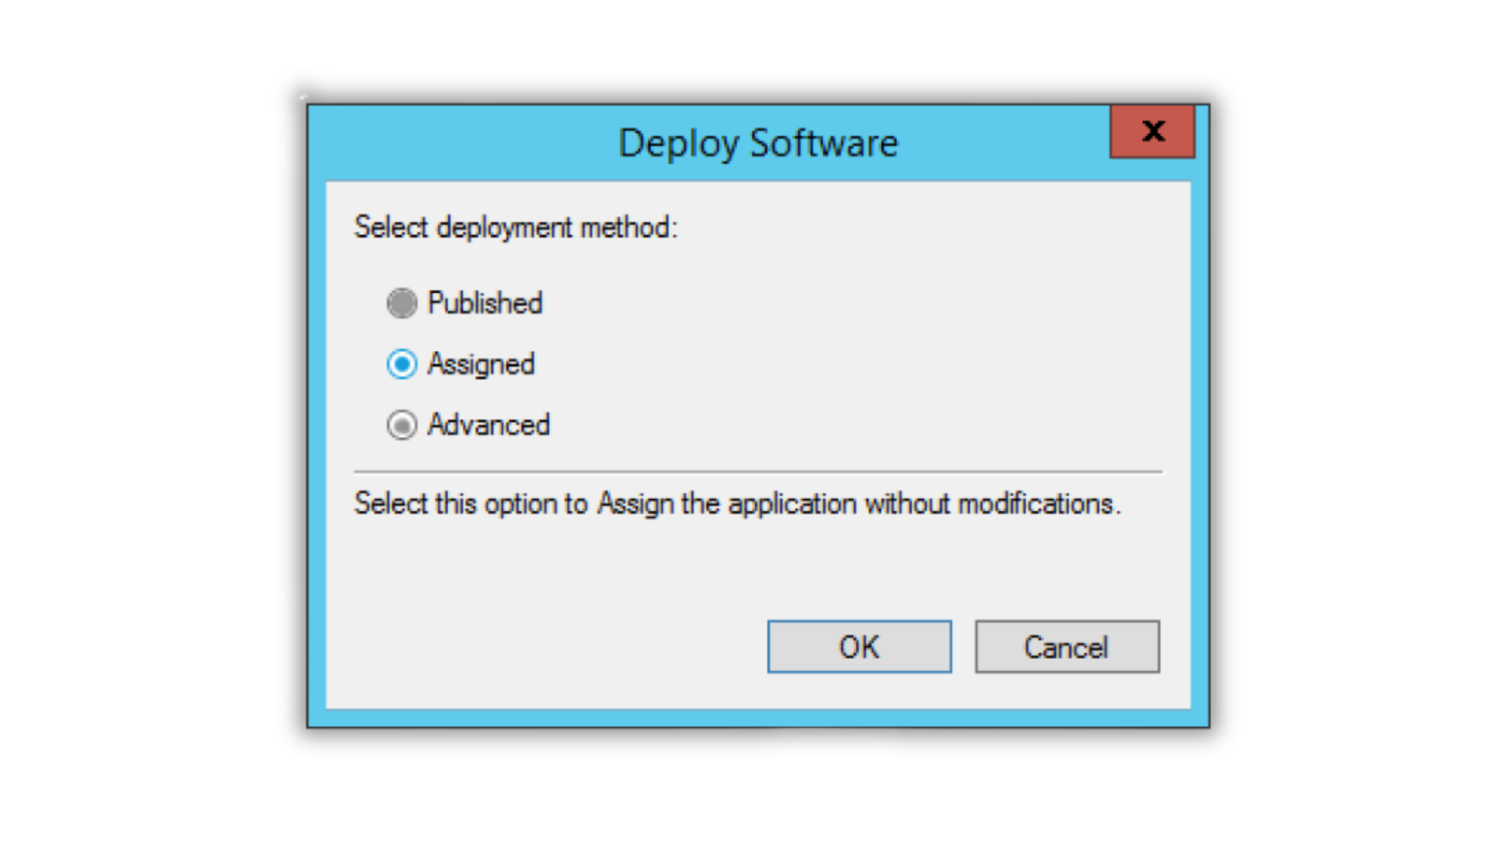Click the "Deploy Software" title text

757,143
